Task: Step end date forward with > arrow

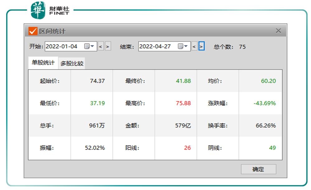Action: pyautogui.click(x=202, y=46)
